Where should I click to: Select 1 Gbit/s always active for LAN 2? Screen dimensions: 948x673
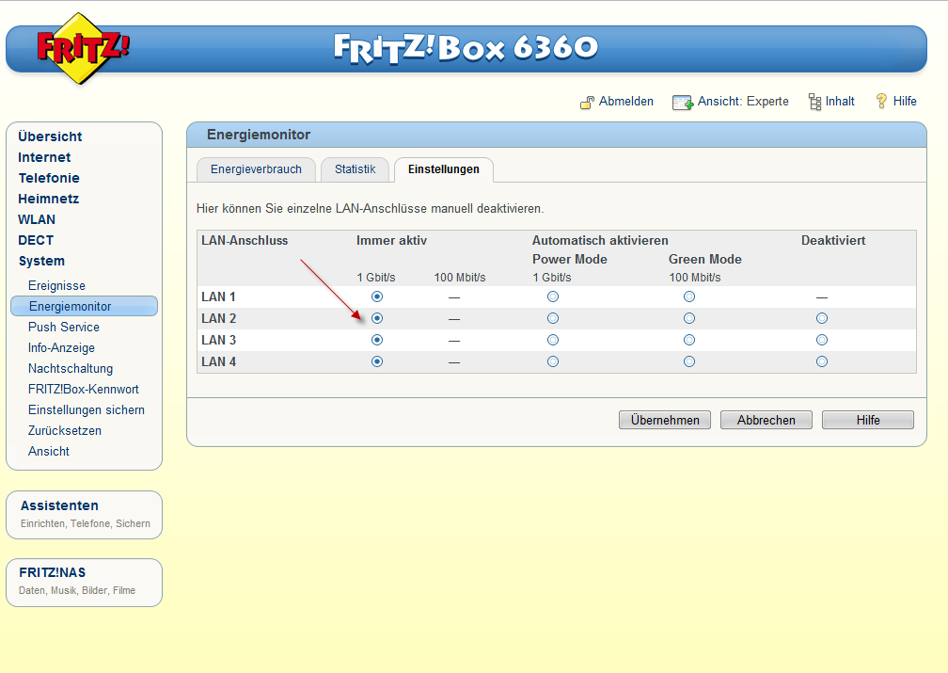click(377, 318)
